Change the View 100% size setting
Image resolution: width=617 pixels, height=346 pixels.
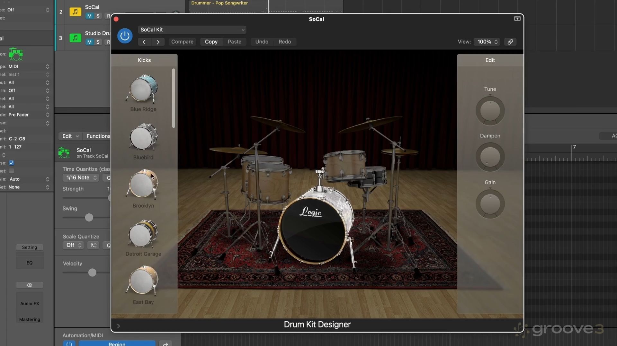coord(487,42)
